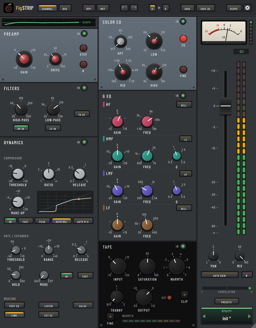Switch the LF band BELL shape button
256x328 pixels.
click(x=184, y=208)
